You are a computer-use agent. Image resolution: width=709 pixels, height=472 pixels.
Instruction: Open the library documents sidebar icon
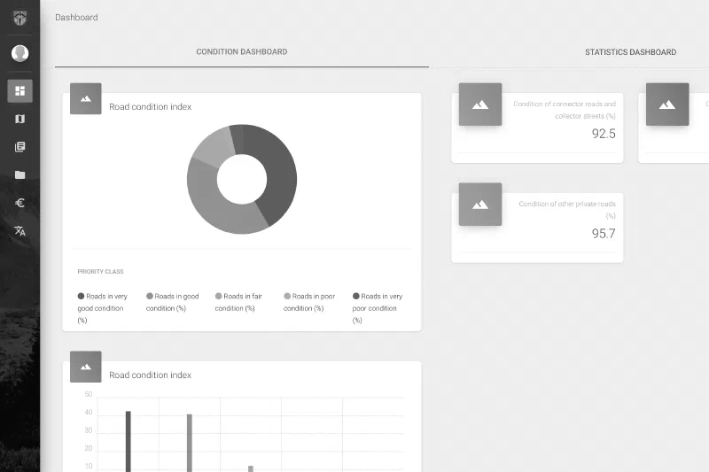[x=19, y=147]
